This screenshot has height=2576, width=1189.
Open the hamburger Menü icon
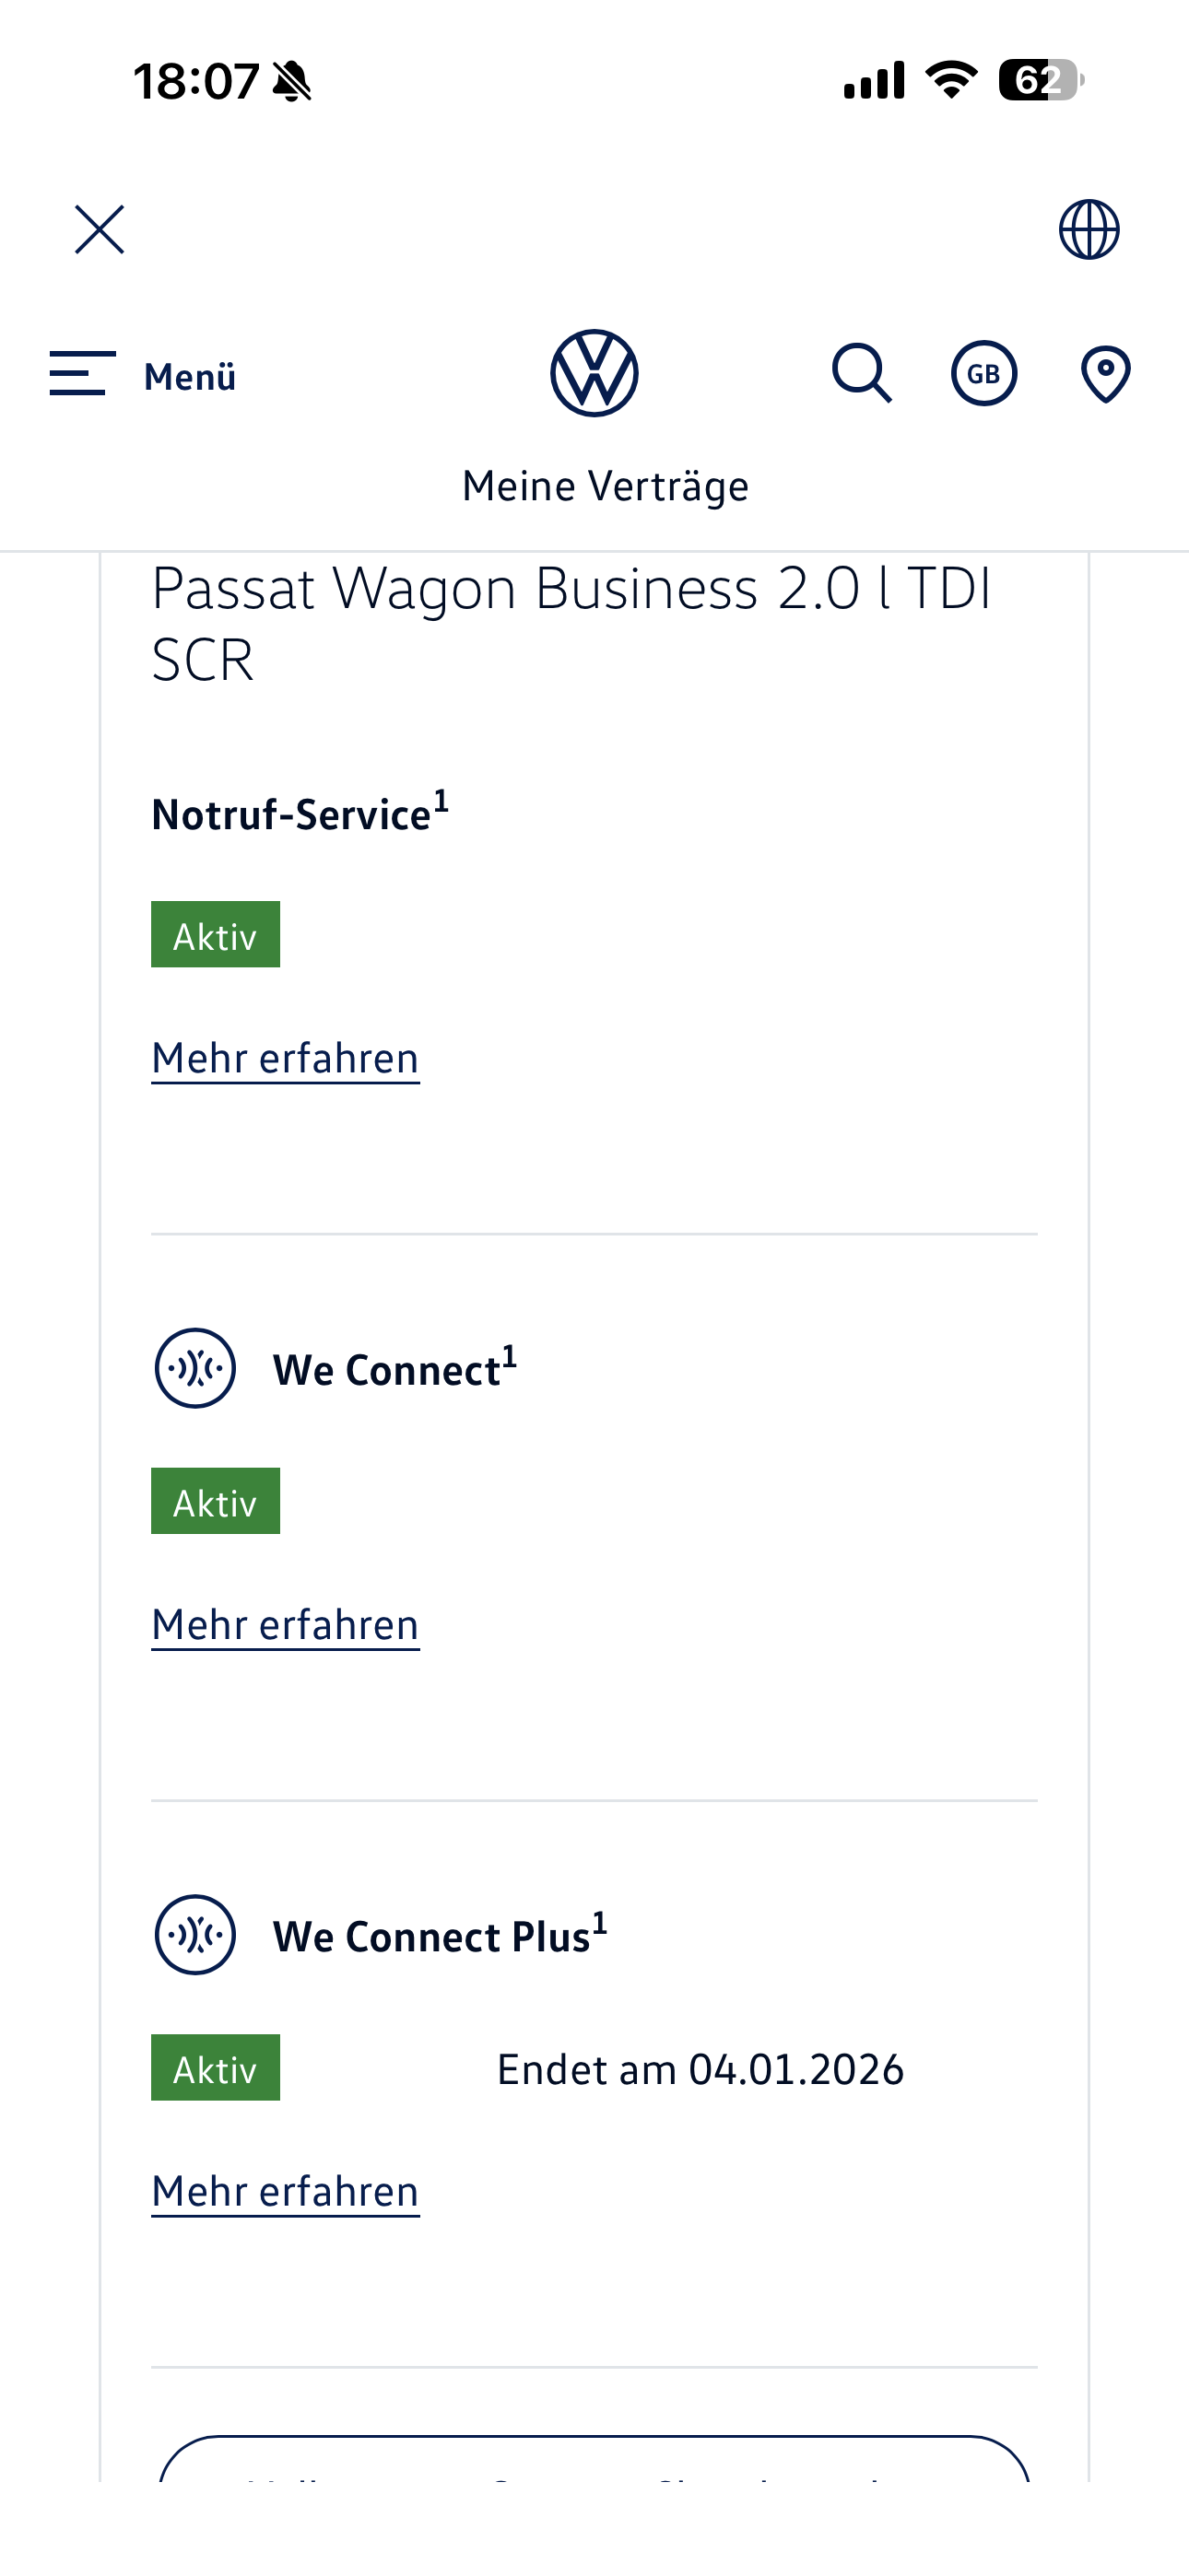click(x=82, y=373)
